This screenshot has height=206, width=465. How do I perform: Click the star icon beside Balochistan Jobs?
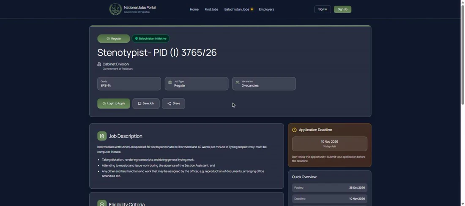pos(252,9)
